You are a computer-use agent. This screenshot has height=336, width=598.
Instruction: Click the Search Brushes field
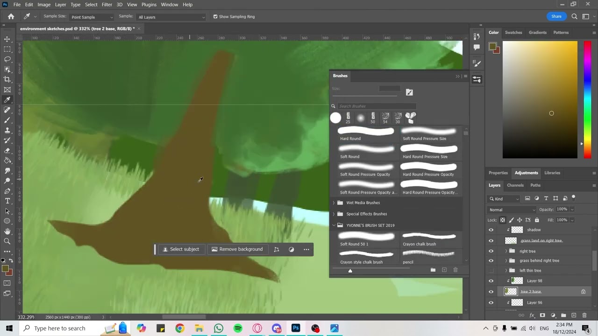377,106
